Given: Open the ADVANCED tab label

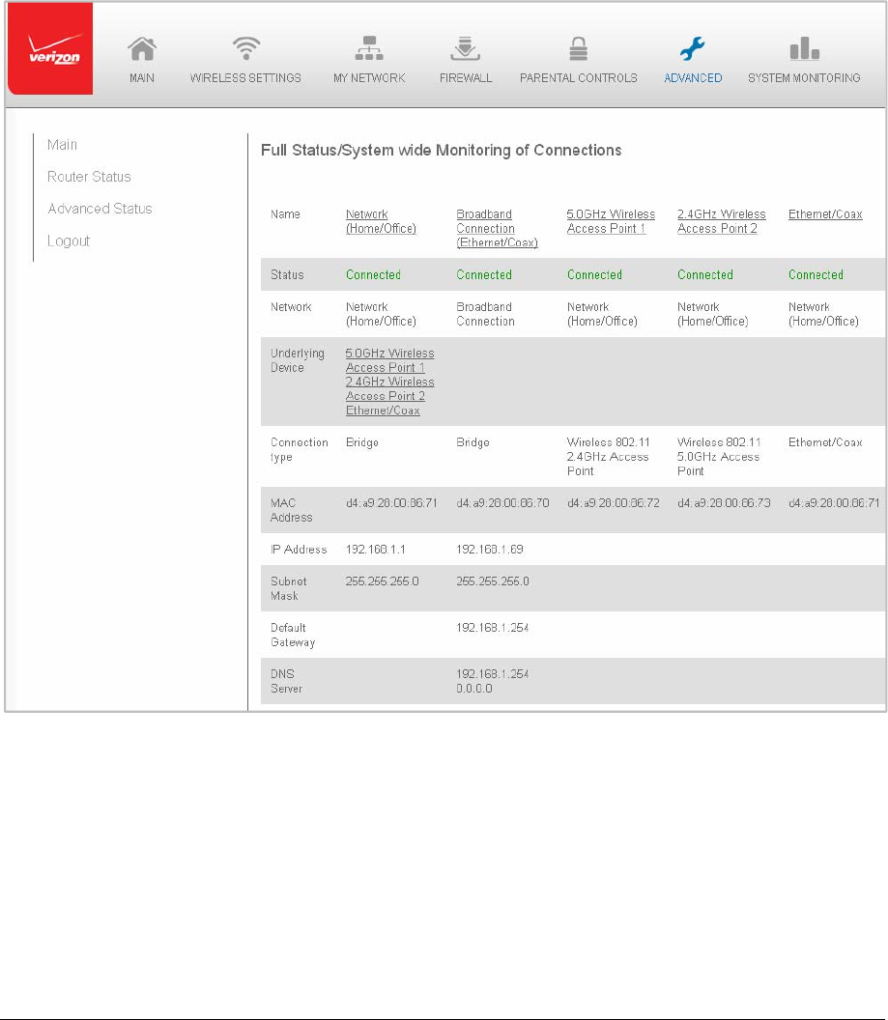Looking at the screenshot, I should pos(693,78).
